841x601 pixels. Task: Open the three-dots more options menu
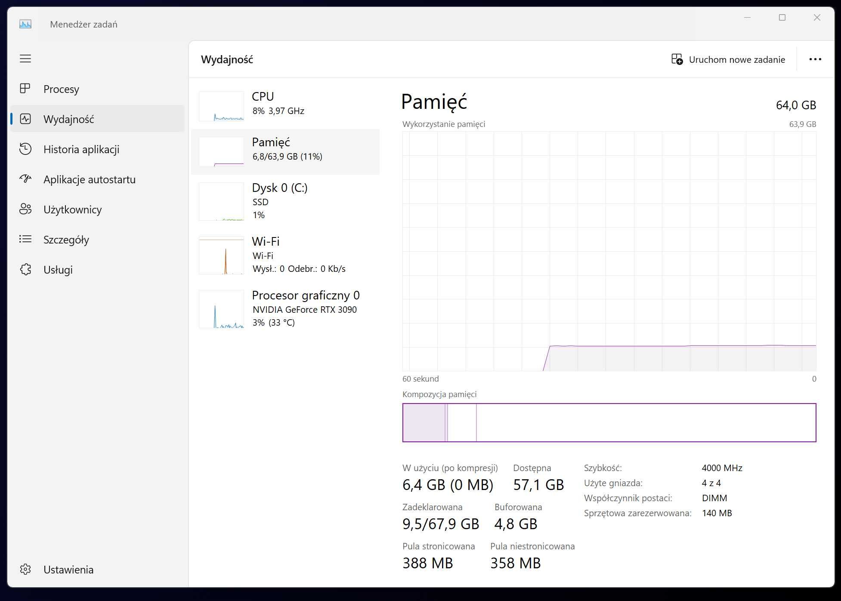815,59
